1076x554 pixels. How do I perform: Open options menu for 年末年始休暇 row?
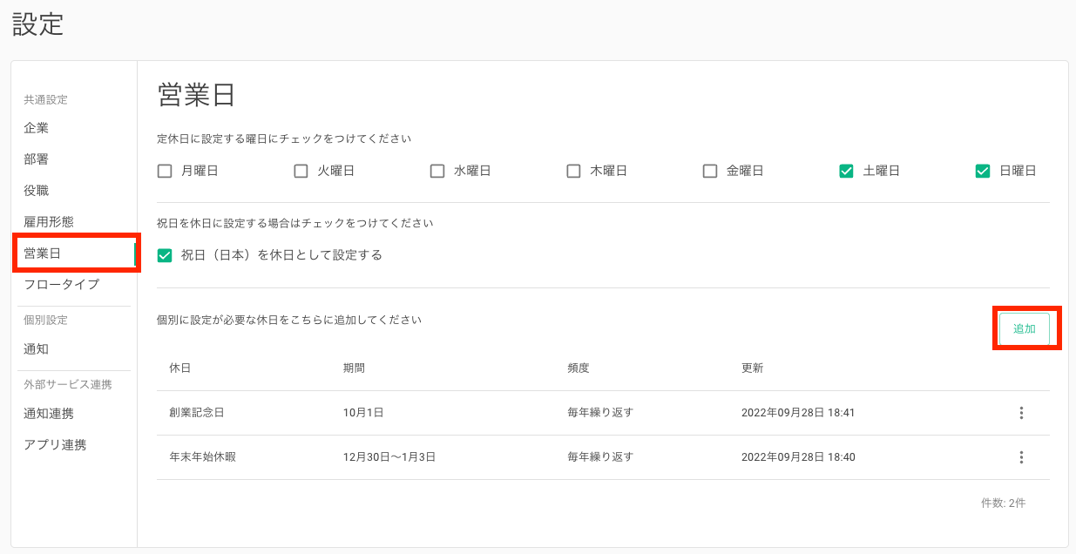1021,457
